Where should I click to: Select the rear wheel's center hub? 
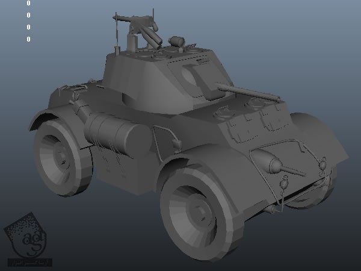[61, 157]
